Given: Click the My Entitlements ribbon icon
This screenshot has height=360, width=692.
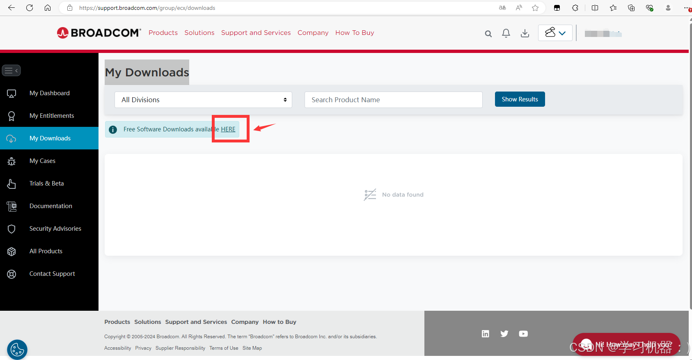Looking at the screenshot, I should coord(11,116).
